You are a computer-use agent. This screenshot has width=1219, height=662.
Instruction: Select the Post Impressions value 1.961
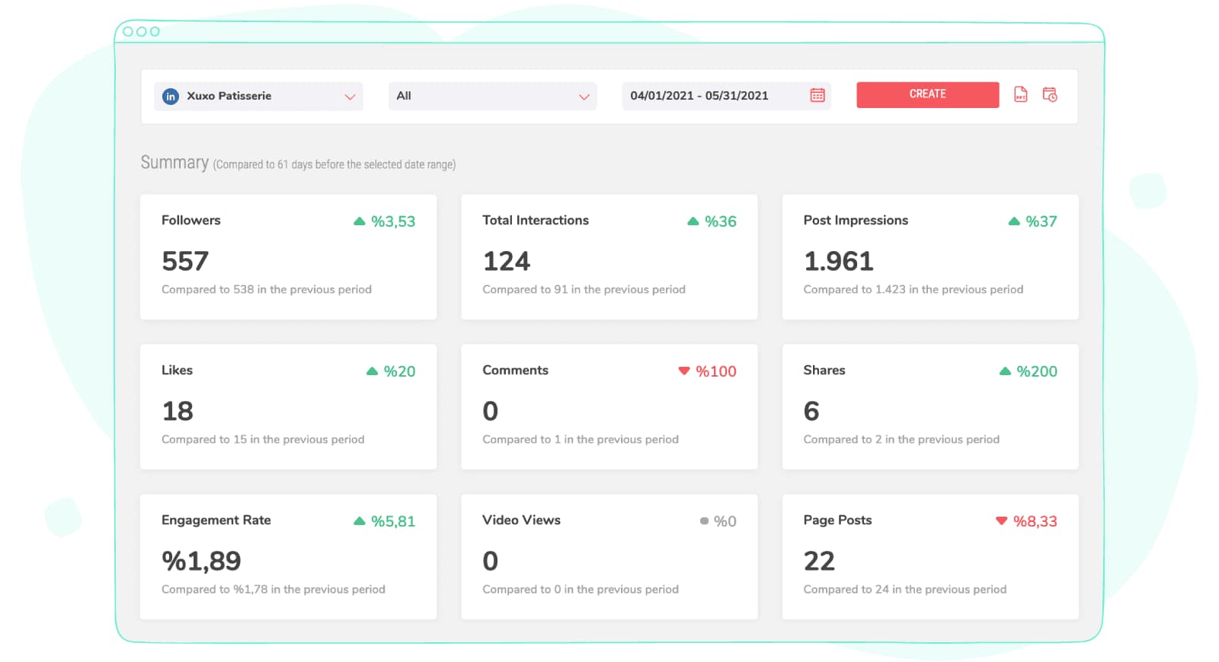pyautogui.click(x=839, y=261)
